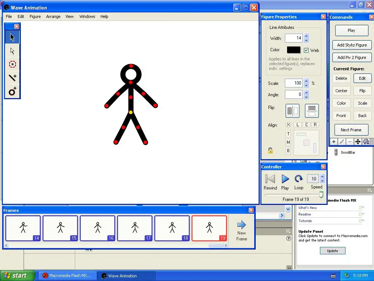Click the ScrollBar component icon
This screenshot has width=374, height=281.
[x=336, y=152]
